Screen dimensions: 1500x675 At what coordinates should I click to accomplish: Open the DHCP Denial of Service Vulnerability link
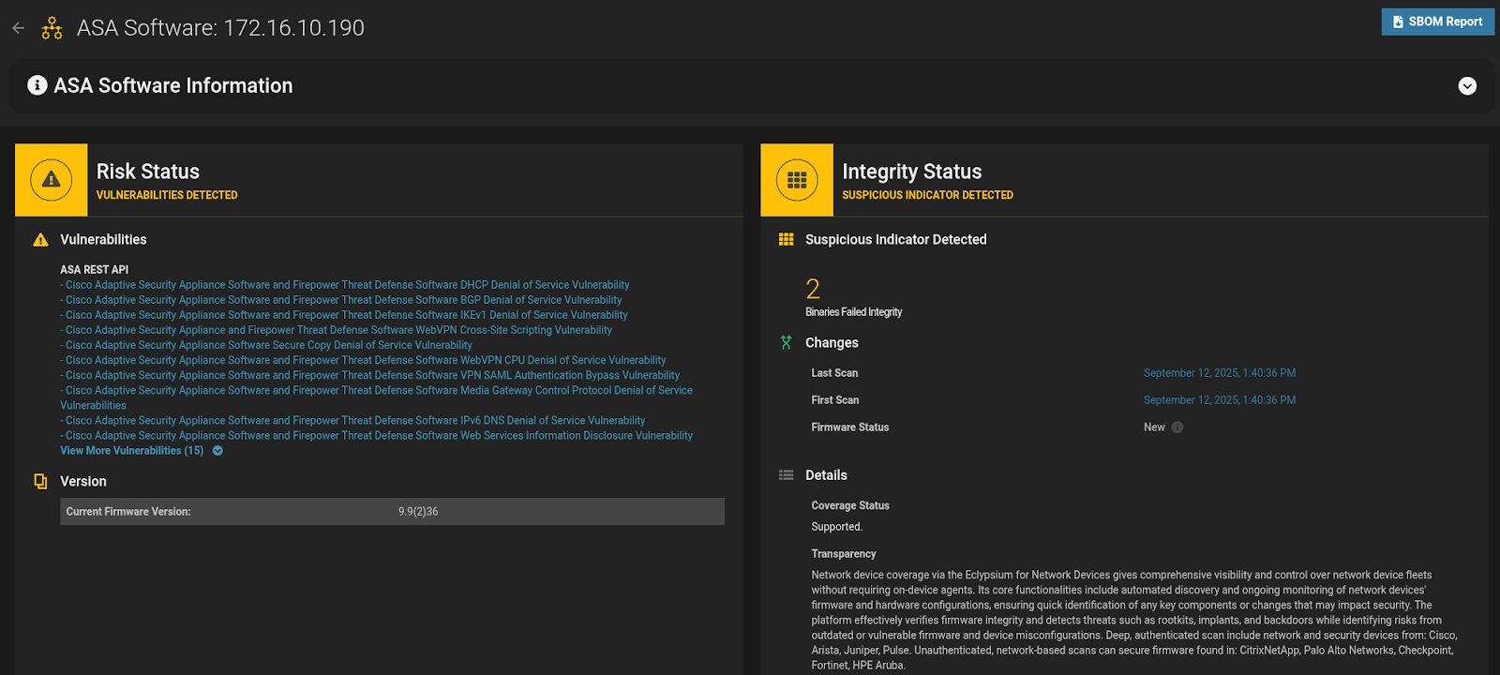(345, 285)
